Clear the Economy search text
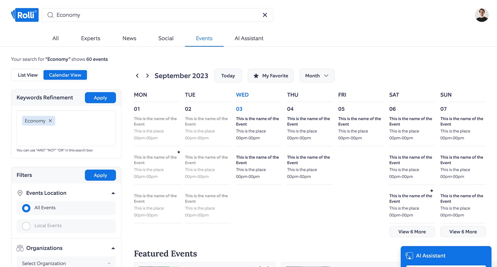Screen dimensions: 497x267 (x=265, y=15)
